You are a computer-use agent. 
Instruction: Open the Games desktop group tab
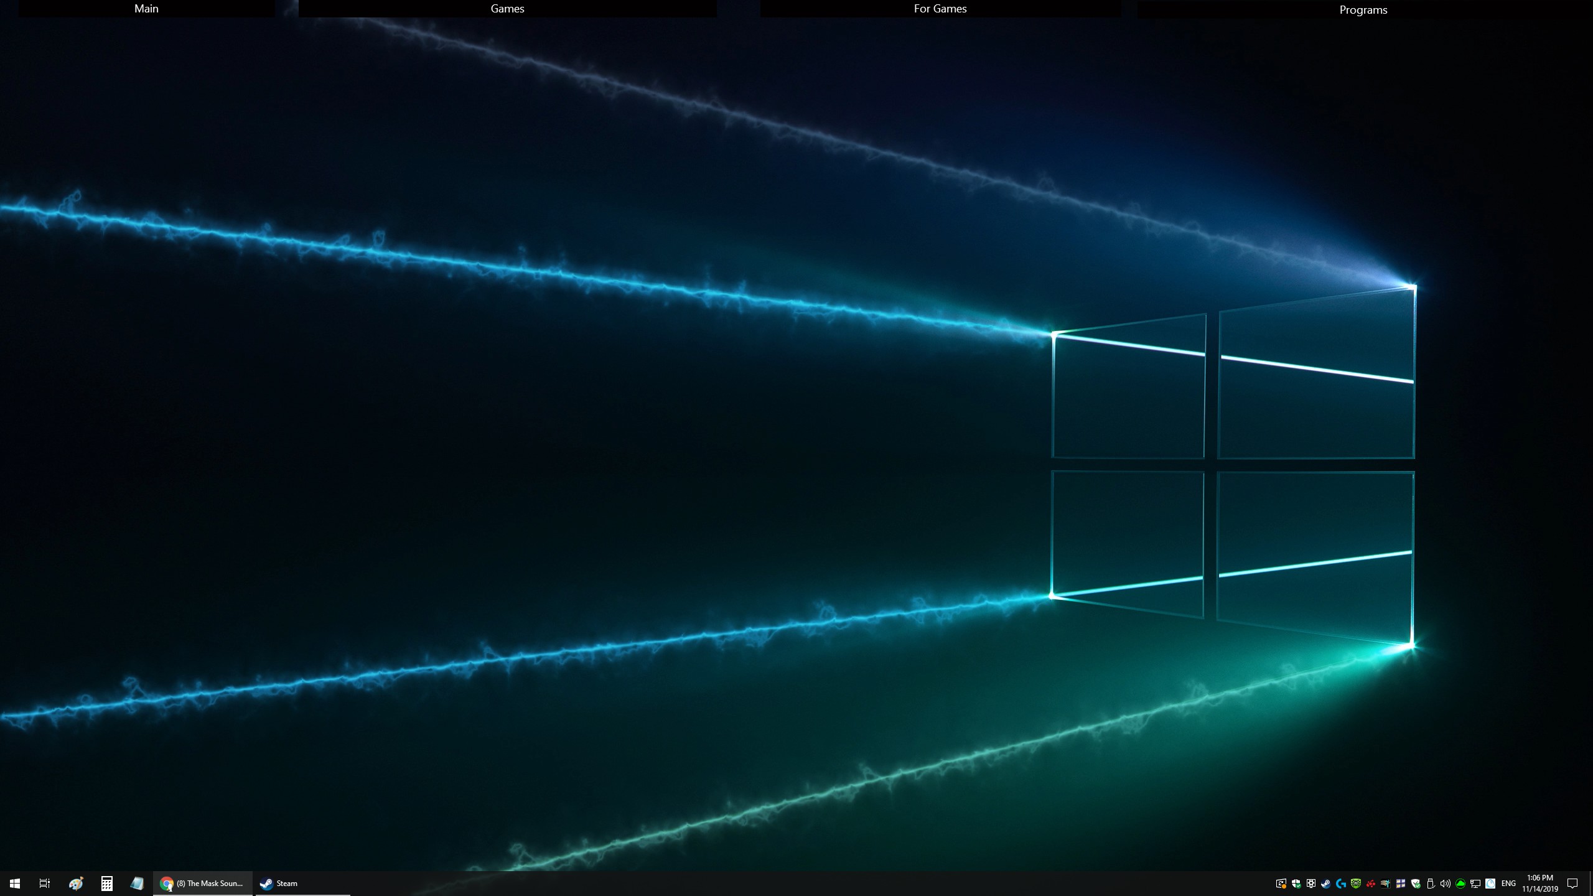[x=507, y=9]
